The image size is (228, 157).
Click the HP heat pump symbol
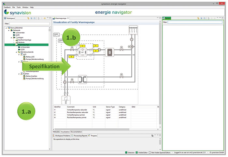coord(82,52)
